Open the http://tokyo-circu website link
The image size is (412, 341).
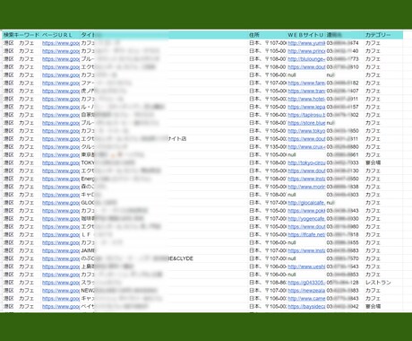306,162
